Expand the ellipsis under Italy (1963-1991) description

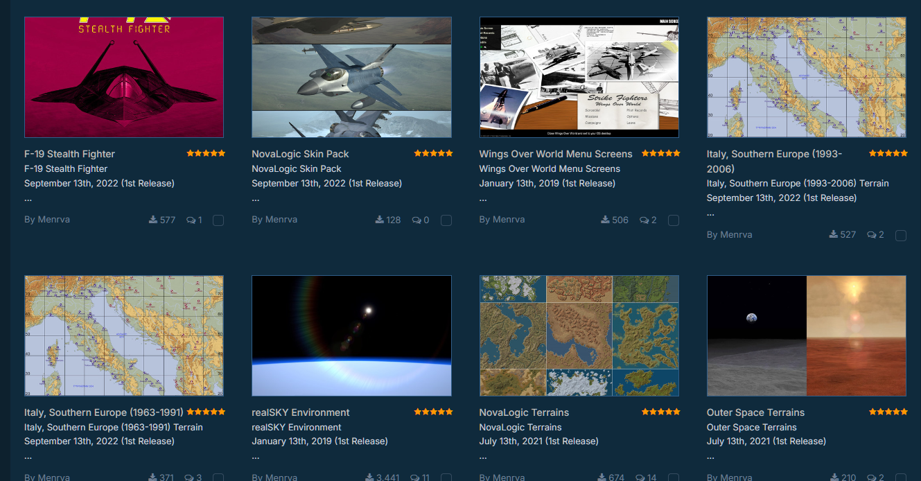28,456
